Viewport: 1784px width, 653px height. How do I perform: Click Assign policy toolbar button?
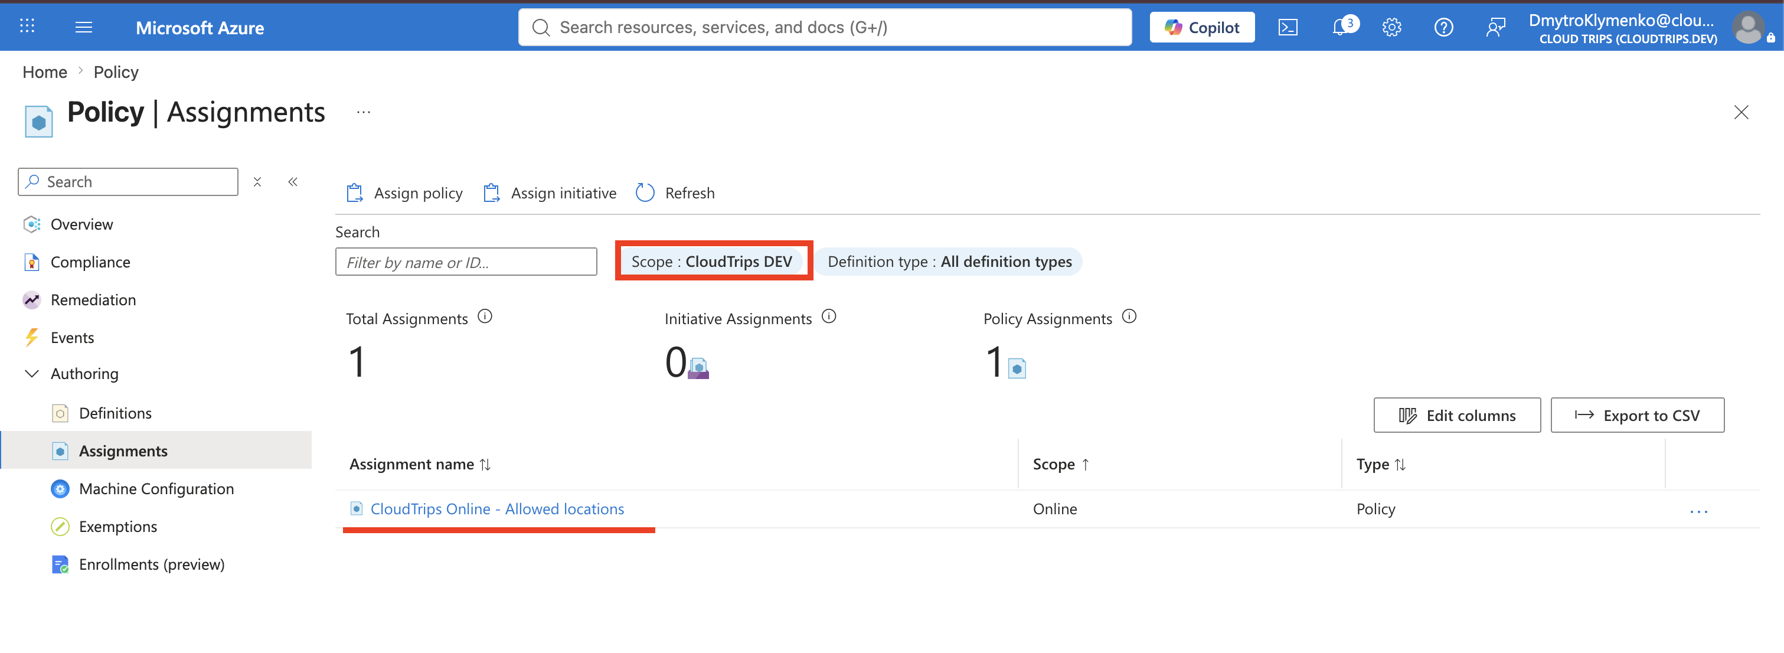[x=404, y=193]
